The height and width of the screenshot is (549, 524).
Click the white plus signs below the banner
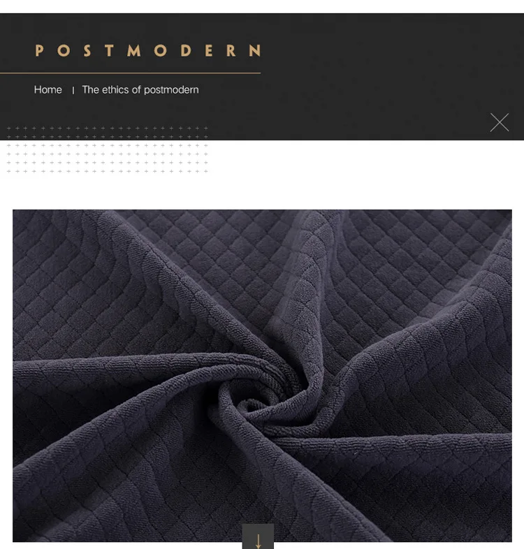(107, 159)
